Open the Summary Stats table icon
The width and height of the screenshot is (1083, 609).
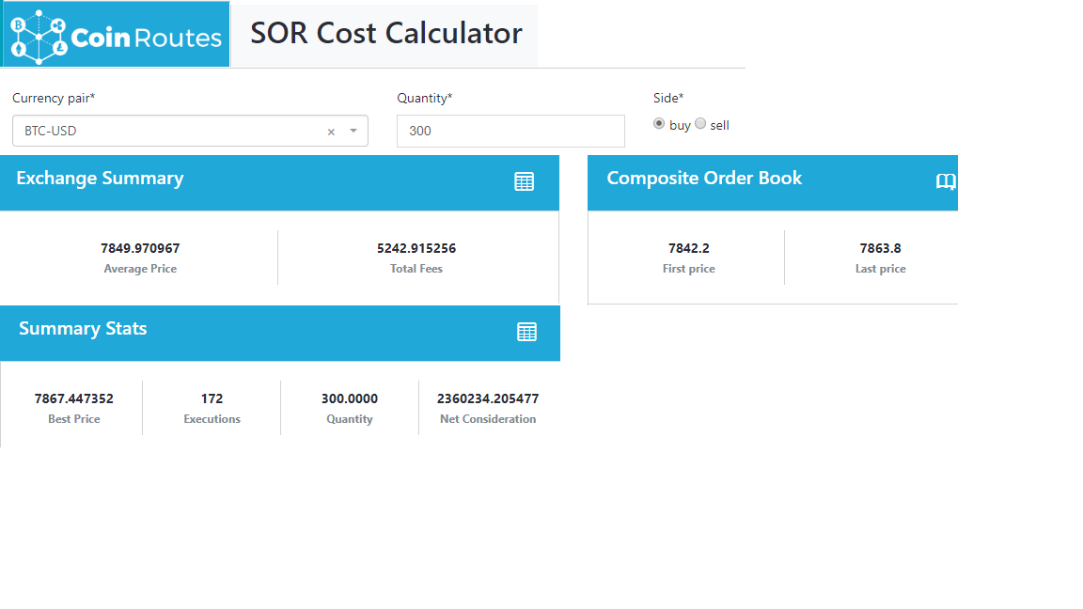pos(527,332)
